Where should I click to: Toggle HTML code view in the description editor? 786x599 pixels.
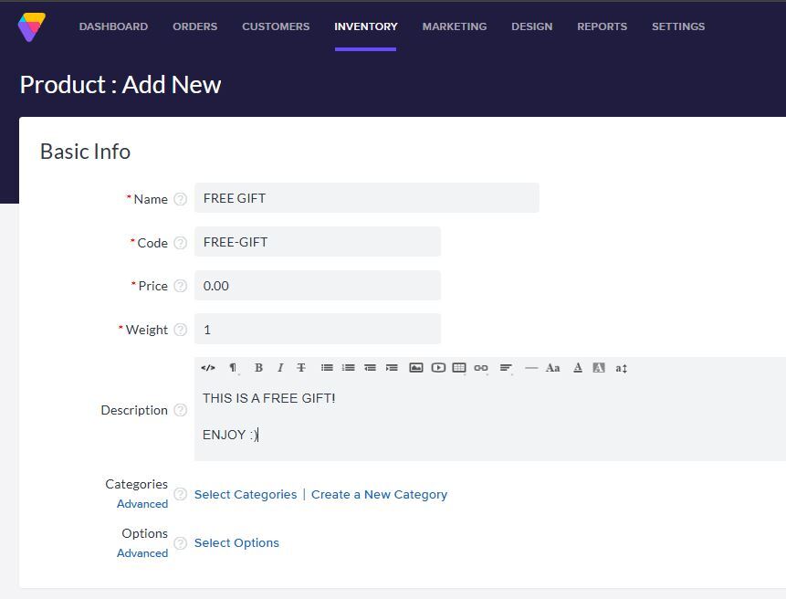click(x=208, y=368)
